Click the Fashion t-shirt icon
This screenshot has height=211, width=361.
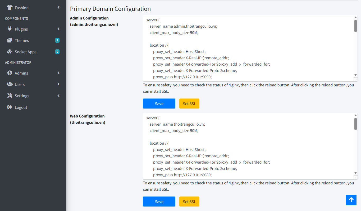10,8
